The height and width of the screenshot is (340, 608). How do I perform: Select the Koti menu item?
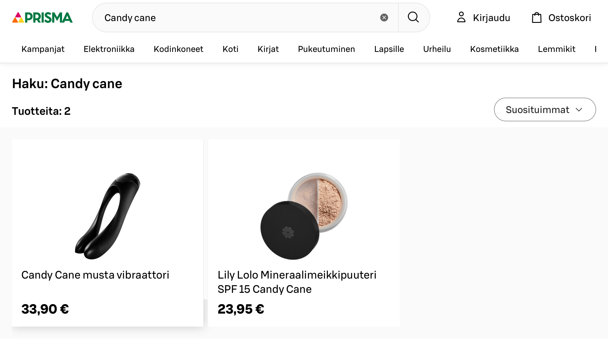pyautogui.click(x=230, y=49)
